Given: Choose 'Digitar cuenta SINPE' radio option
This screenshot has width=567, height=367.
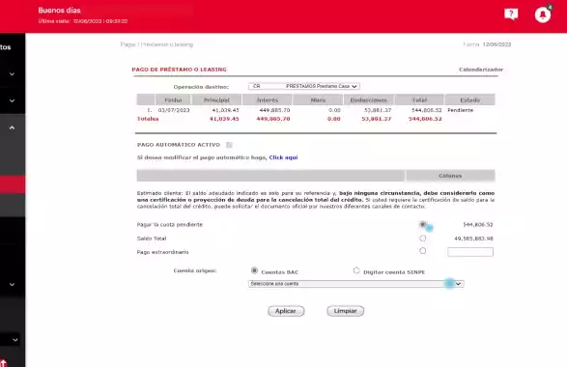Looking at the screenshot, I should coord(356,270).
